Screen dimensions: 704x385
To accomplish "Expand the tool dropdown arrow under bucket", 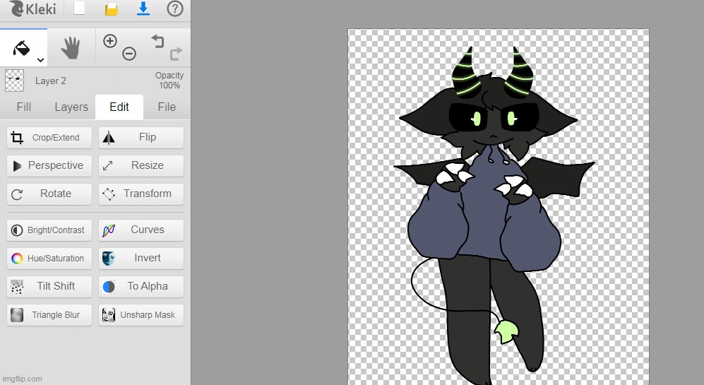I will [40, 60].
